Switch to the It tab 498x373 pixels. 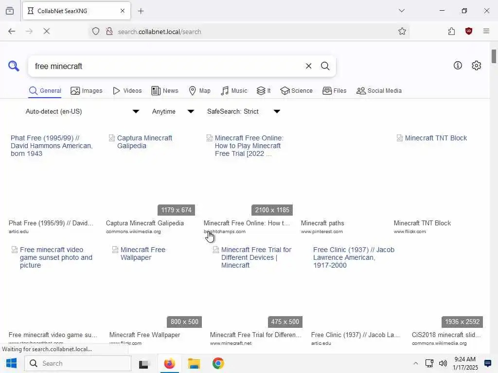264,91
